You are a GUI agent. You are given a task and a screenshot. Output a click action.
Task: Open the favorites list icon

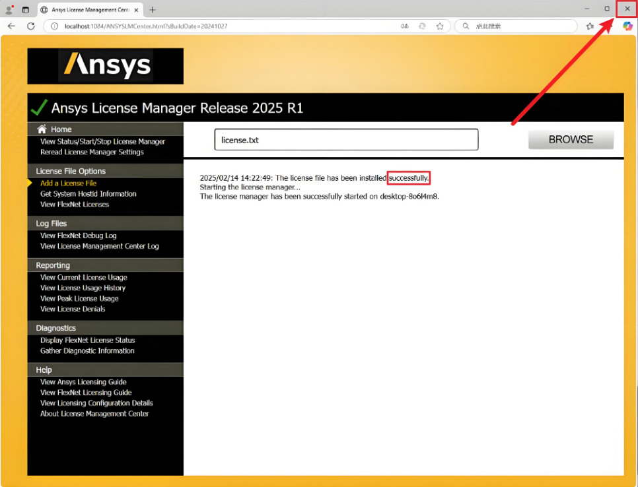(x=590, y=26)
